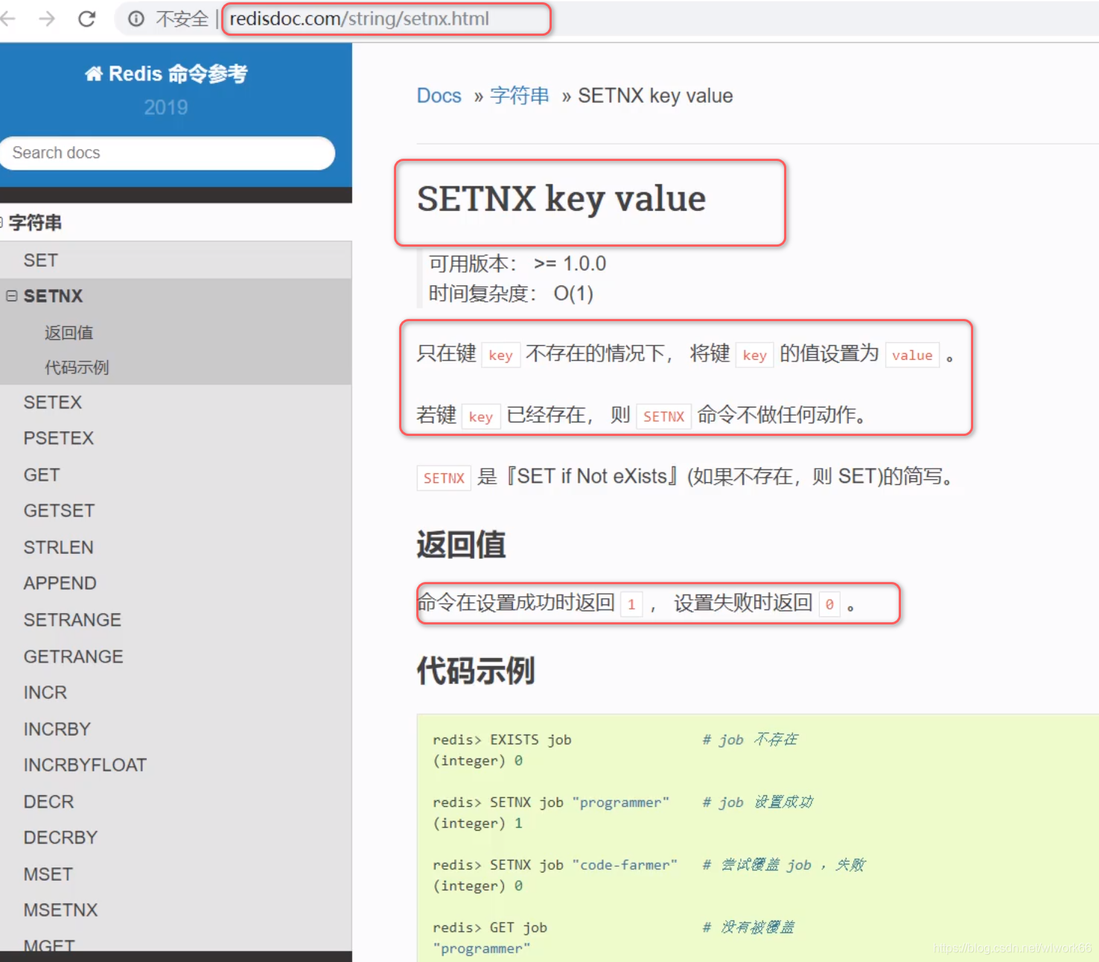Collapse the 字符串 section toggle
This screenshot has height=962, width=1099.
[x=2, y=222]
